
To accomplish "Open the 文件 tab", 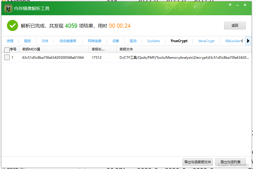I will click(45, 41).
